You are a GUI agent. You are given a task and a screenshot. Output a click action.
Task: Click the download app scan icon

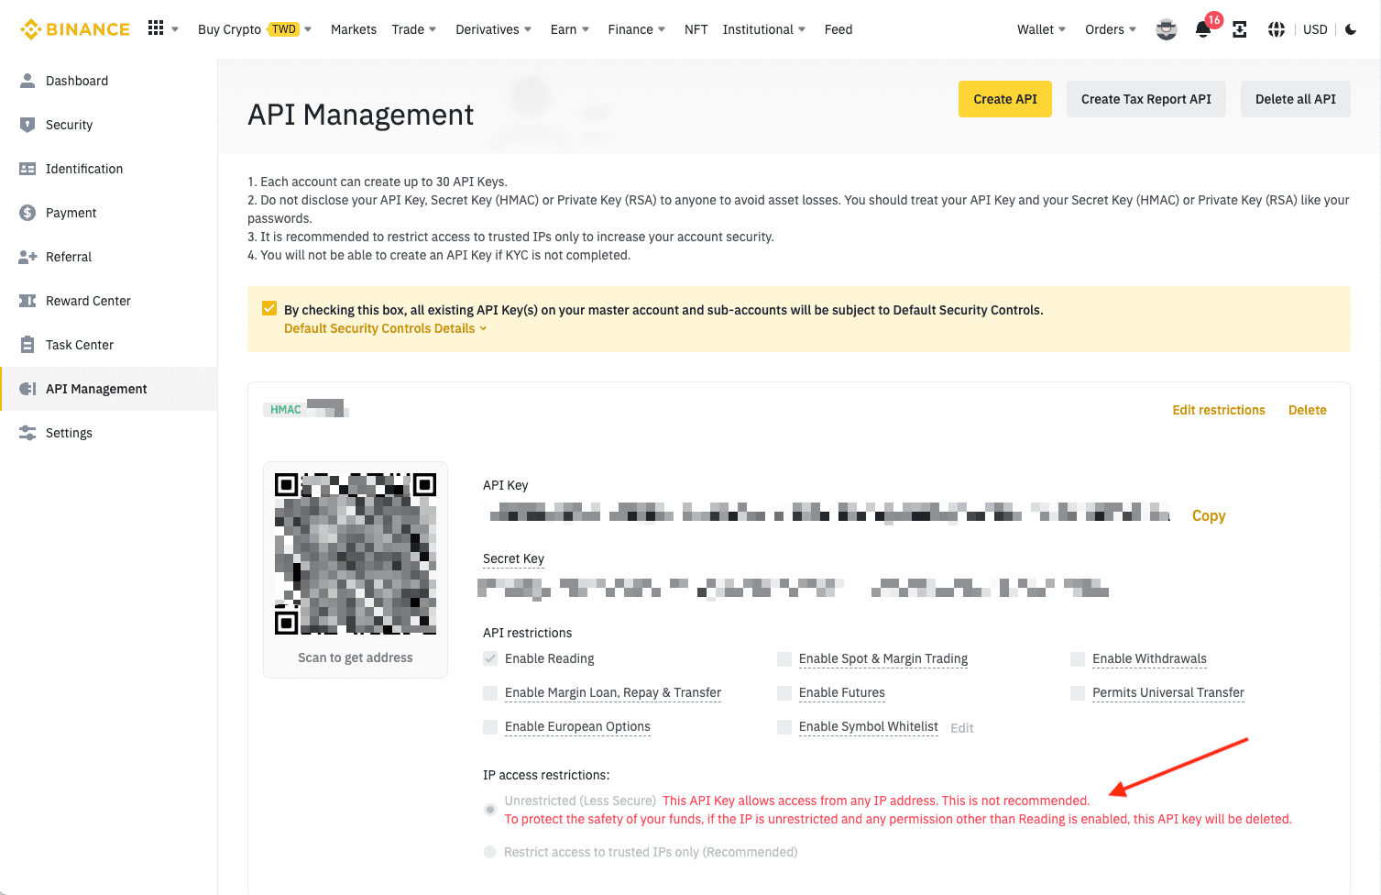click(x=1239, y=29)
